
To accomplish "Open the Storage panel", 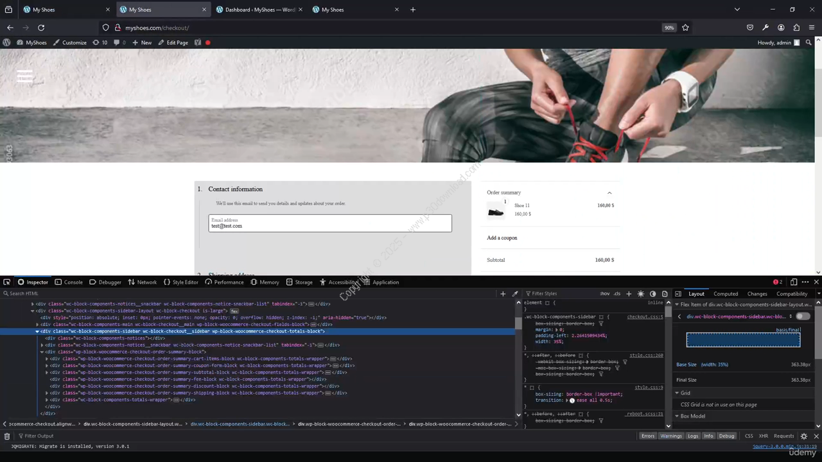I will (299, 282).
